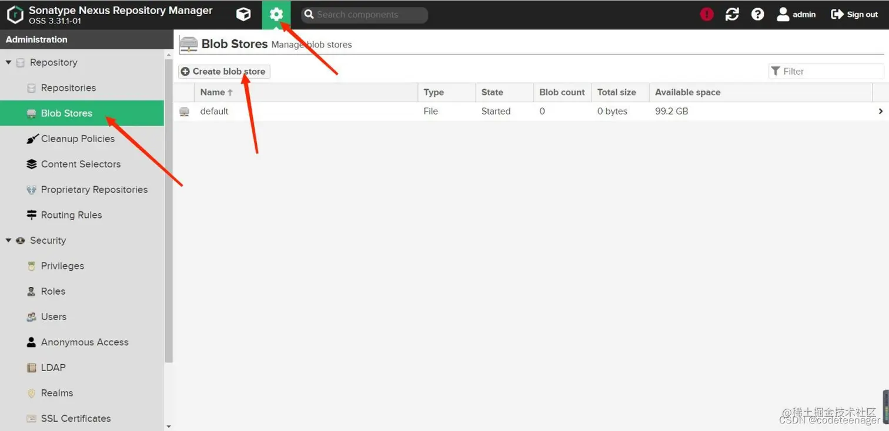Click the default blob store row icon

click(185, 111)
